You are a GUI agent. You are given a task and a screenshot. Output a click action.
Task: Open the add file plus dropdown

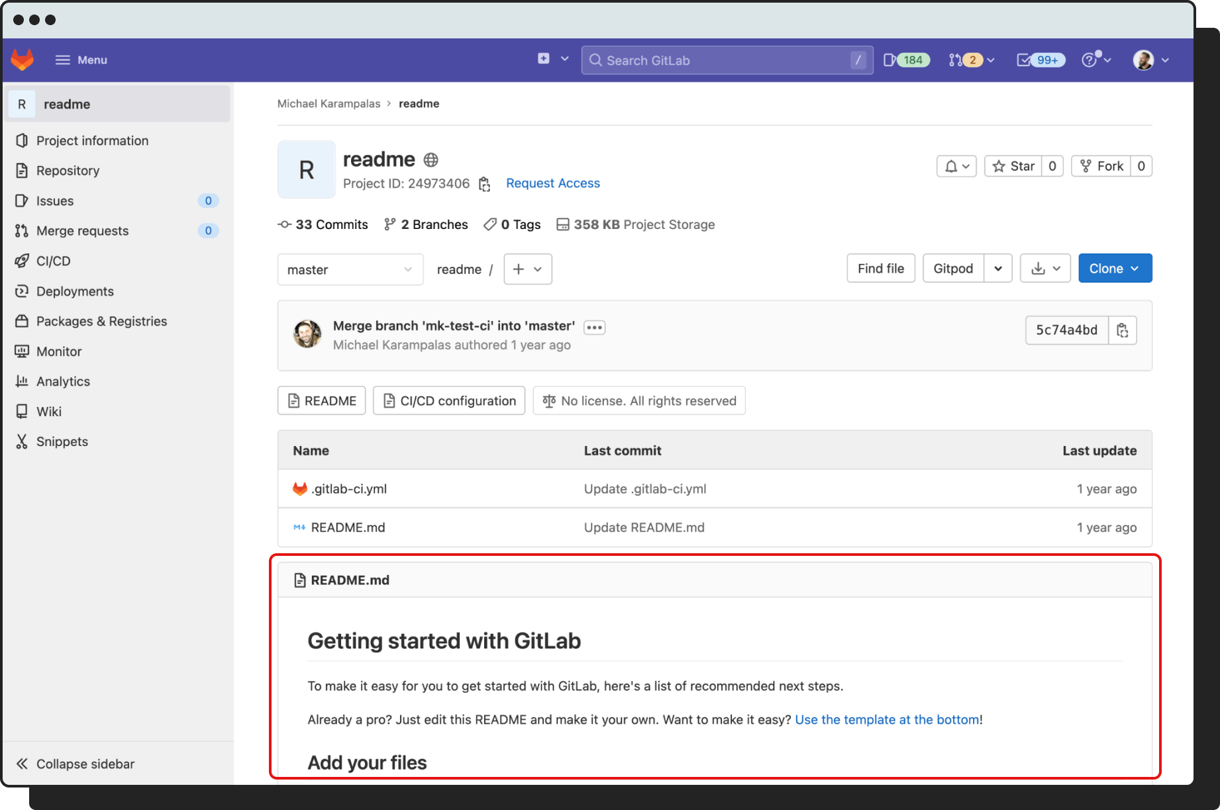[x=528, y=269]
